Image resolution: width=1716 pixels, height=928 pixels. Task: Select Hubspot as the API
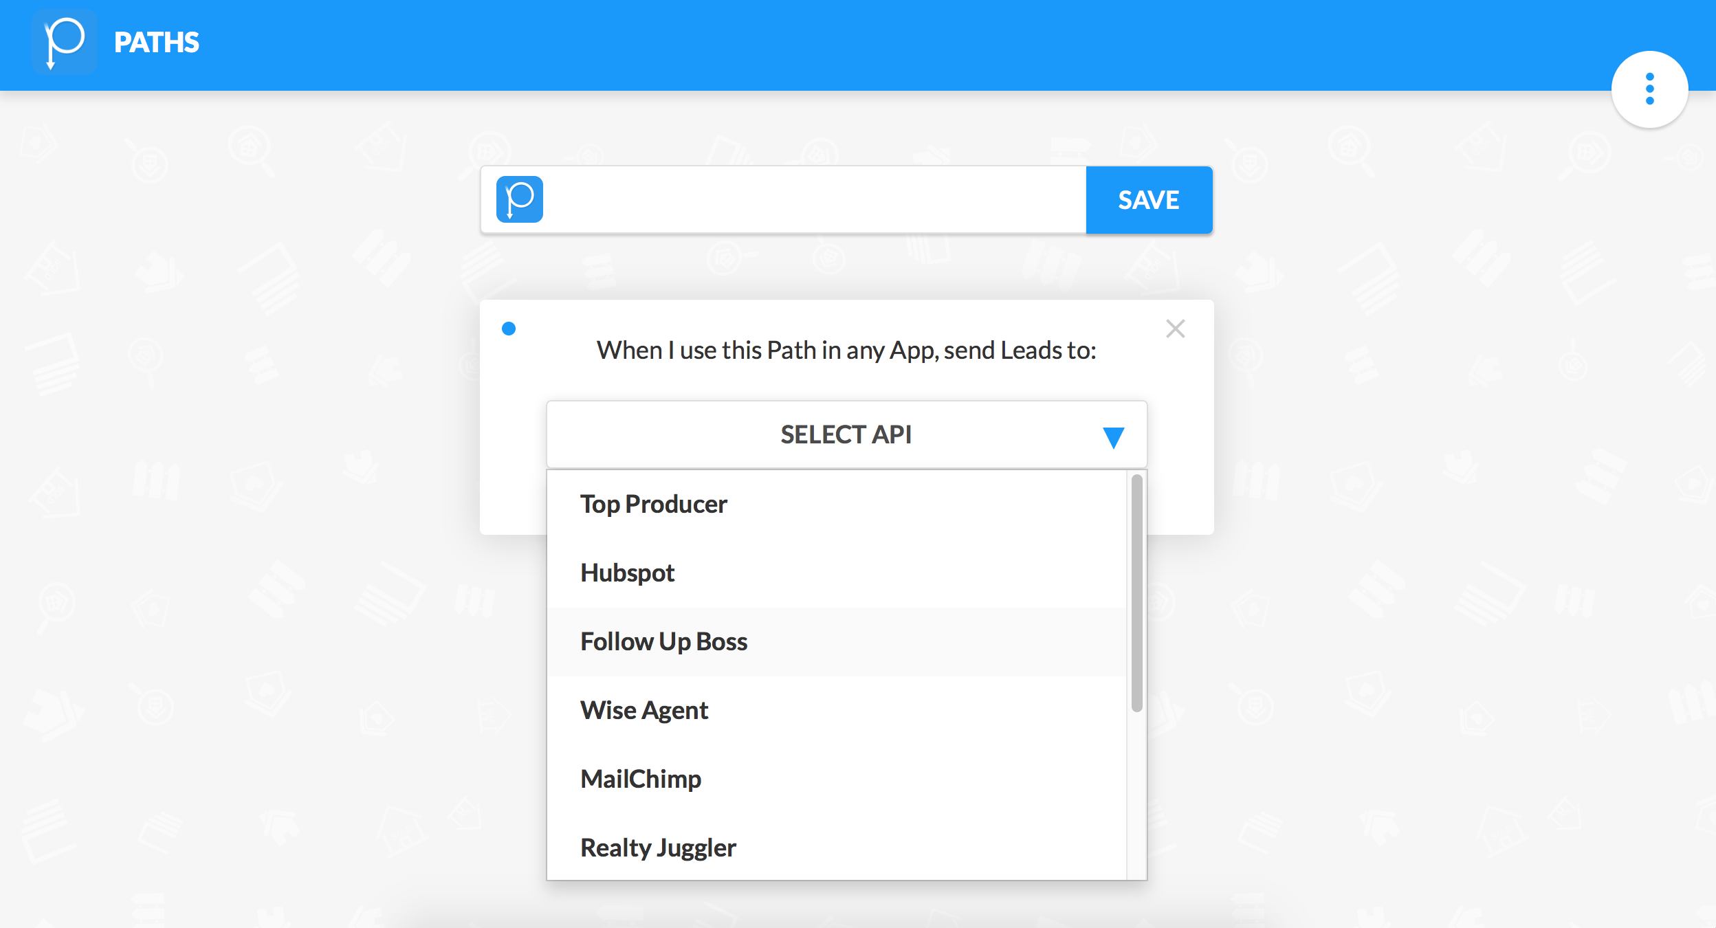tap(627, 573)
